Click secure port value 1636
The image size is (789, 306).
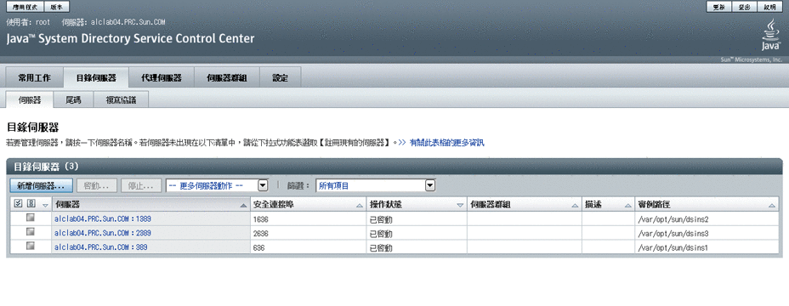[x=261, y=219]
